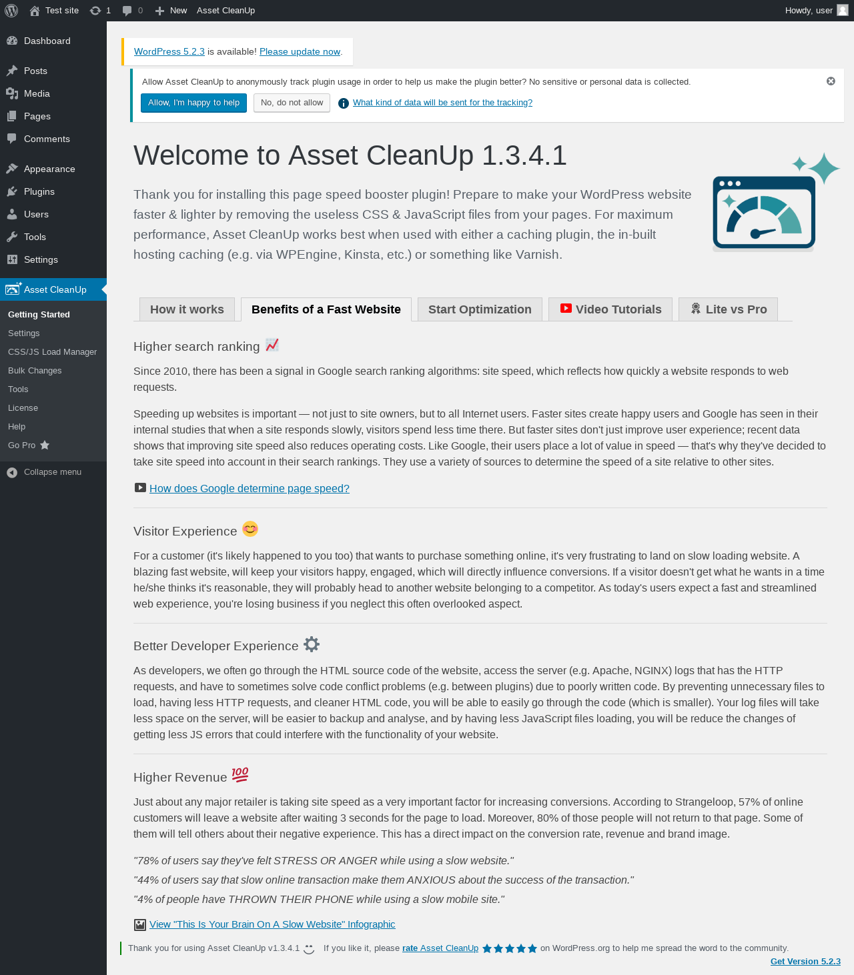Click the Users person icon

(12, 214)
